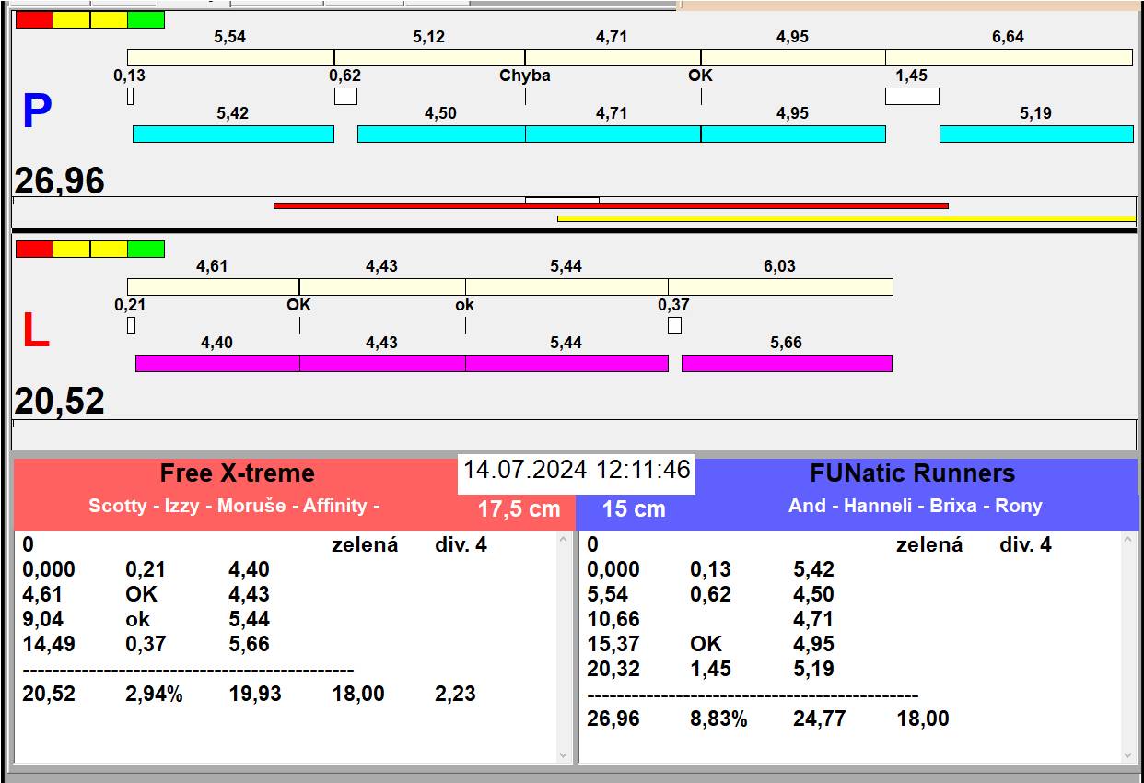Image resolution: width=1144 pixels, height=783 pixels.
Task: Click 18,00 in FUNatic Runners results
Action: (x=923, y=719)
